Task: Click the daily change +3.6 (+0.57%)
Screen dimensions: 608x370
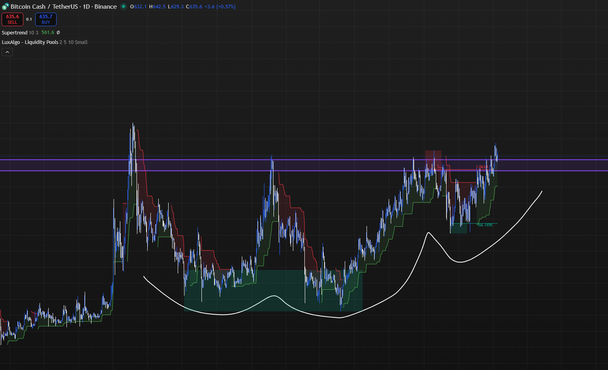Action: (x=220, y=7)
